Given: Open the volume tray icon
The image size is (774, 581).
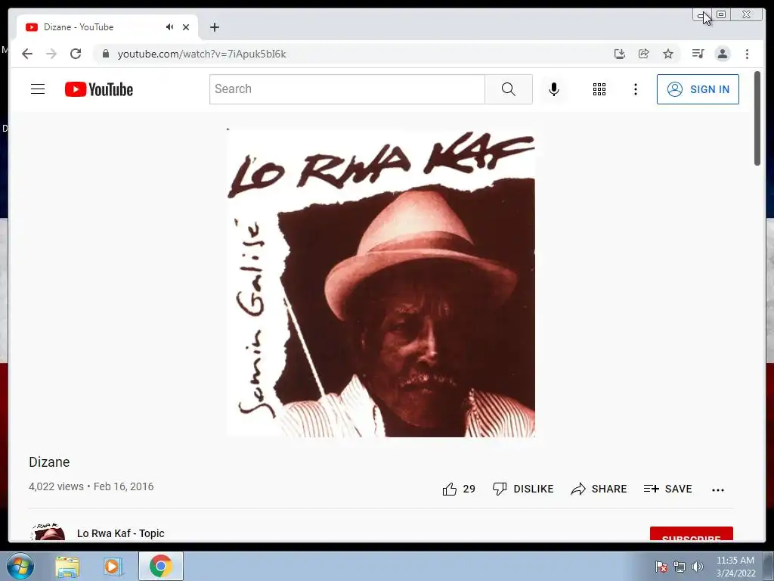Looking at the screenshot, I should pos(697,567).
